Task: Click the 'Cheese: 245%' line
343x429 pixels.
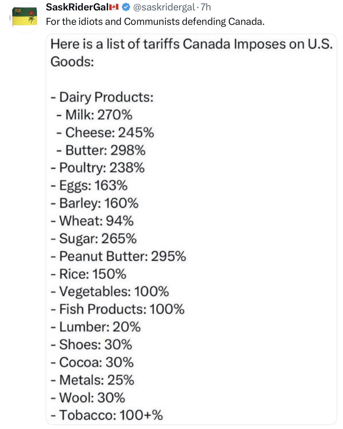Action: click(x=105, y=133)
